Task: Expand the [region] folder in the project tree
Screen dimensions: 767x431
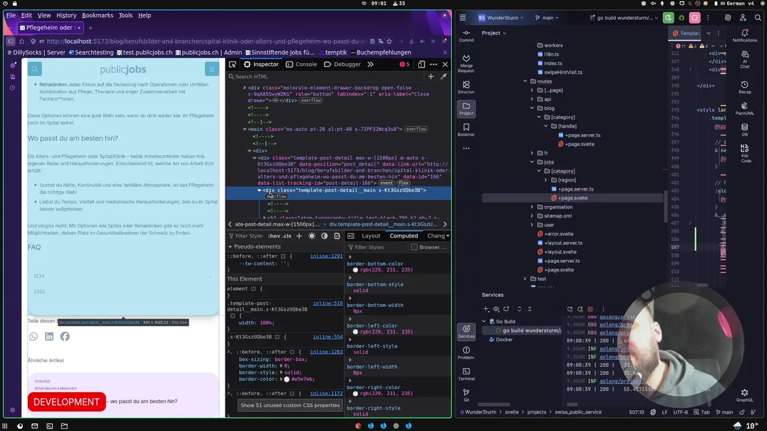Action: coord(545,180)
